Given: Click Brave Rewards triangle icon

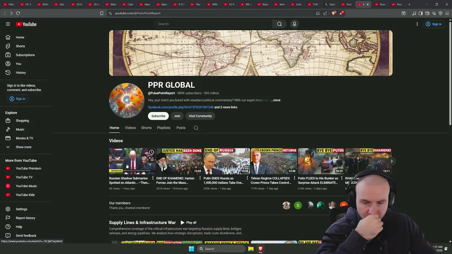Looking at the screenshot, I should point(341,13).
